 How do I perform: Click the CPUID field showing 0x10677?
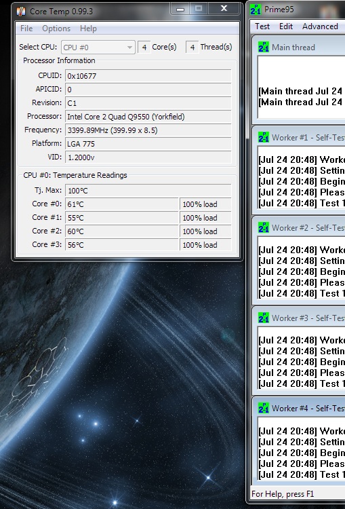pyautogui.click(x=148, y=76)
